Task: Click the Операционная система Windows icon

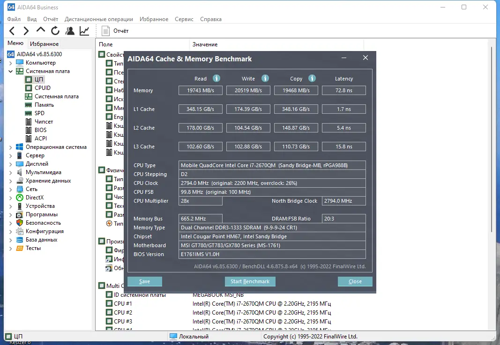Action: 20,147
